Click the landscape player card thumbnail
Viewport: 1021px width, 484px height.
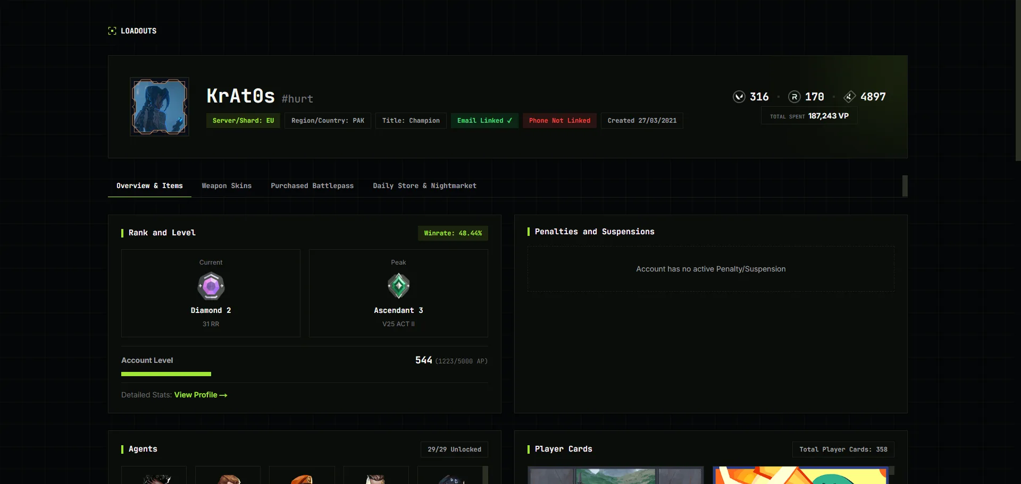[x=615, y=475]
